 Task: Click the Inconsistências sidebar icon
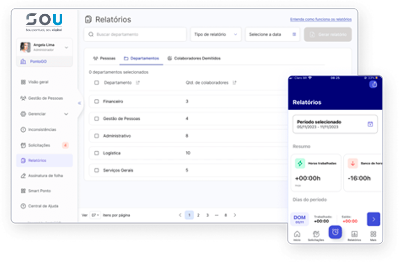[x=23, y=130]
